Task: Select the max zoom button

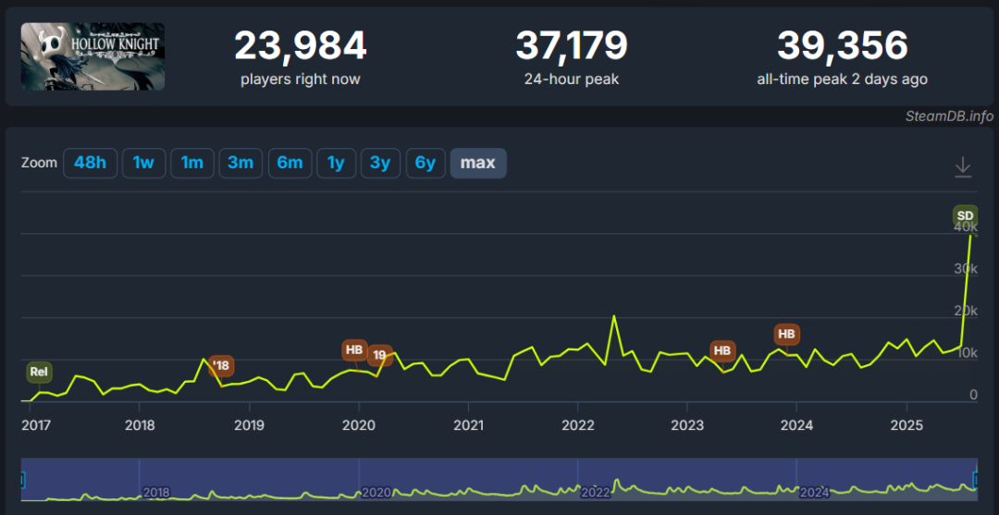Action: (478, 163)
